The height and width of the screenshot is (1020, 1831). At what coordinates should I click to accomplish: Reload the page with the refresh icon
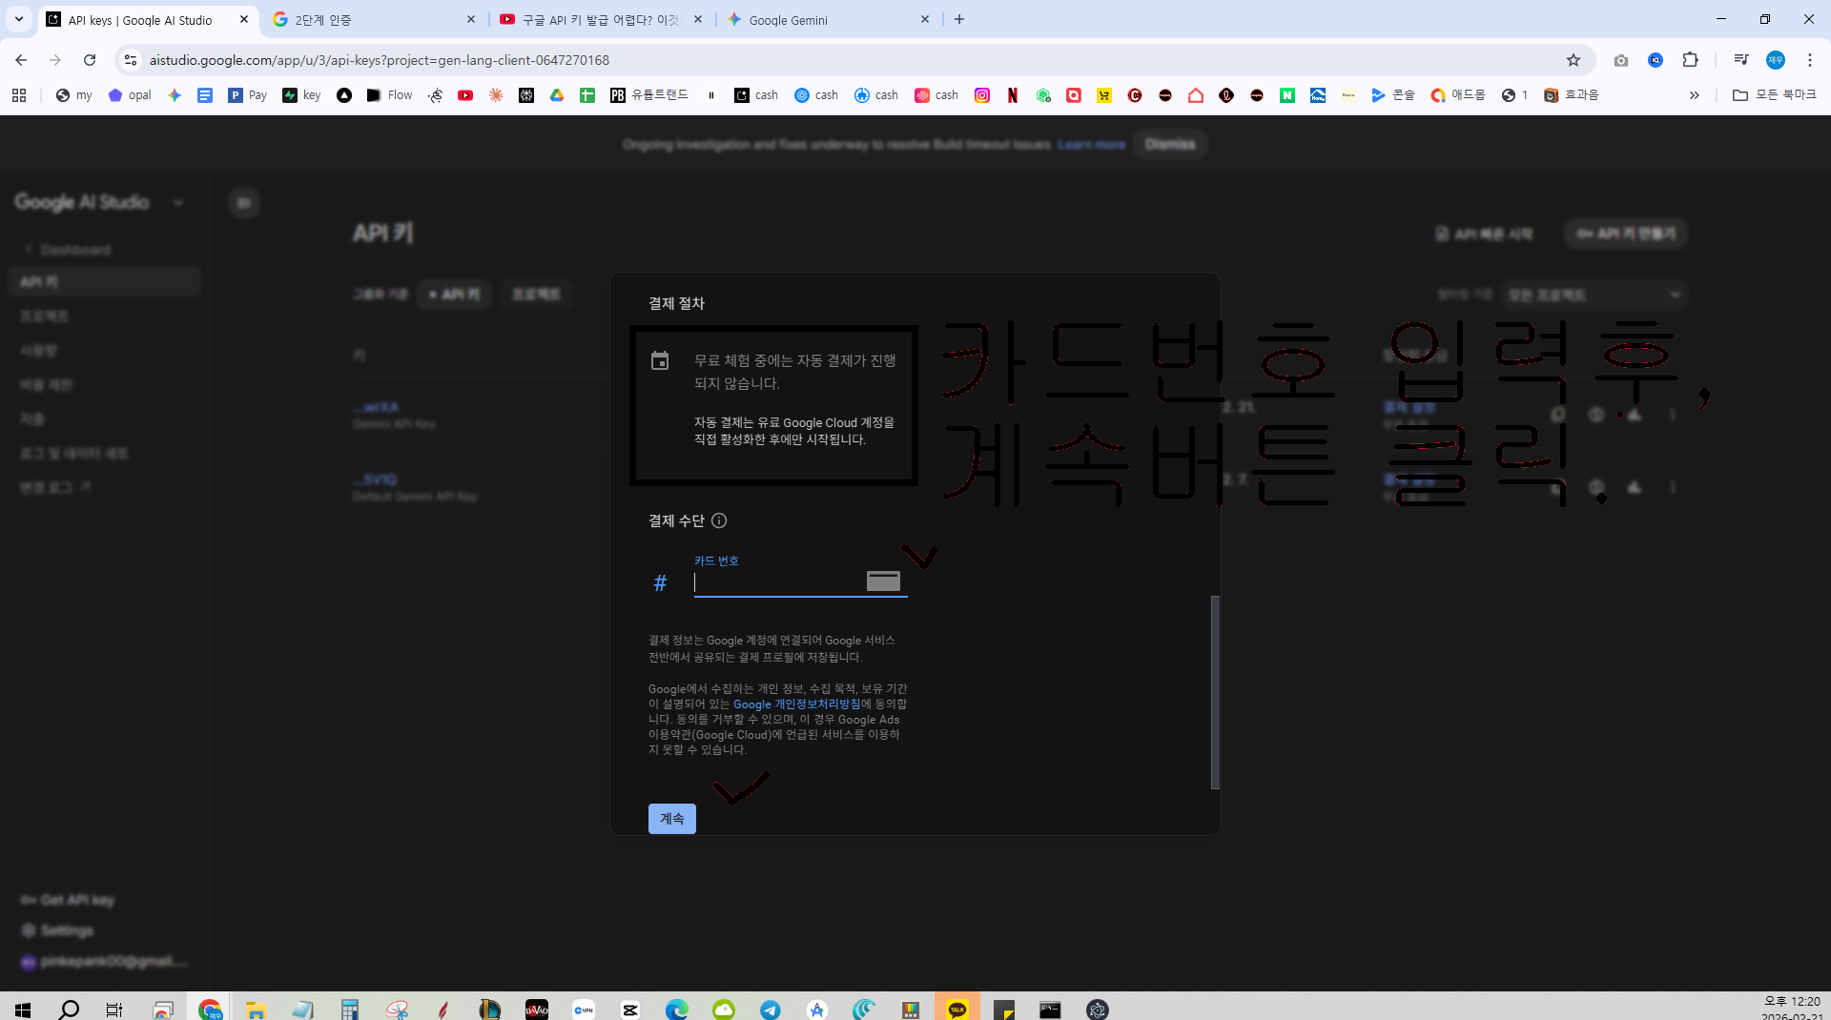pos(90,60)
